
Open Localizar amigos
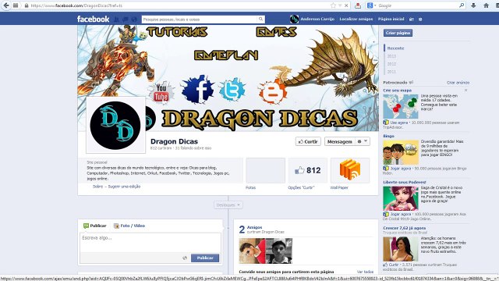[356, 19]
